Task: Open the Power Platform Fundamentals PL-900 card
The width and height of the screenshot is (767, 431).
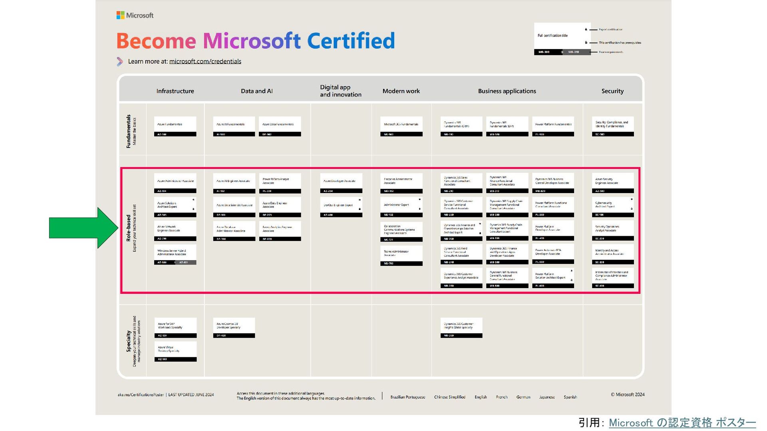Action: pos(553,127)
